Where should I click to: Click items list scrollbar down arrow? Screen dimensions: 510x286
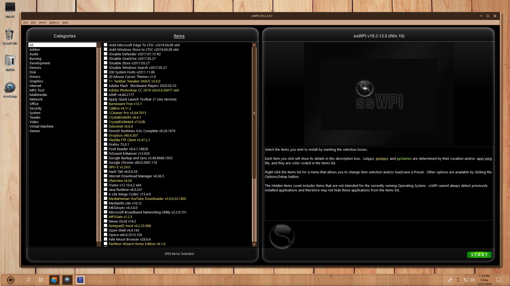[x=254, y=244]
